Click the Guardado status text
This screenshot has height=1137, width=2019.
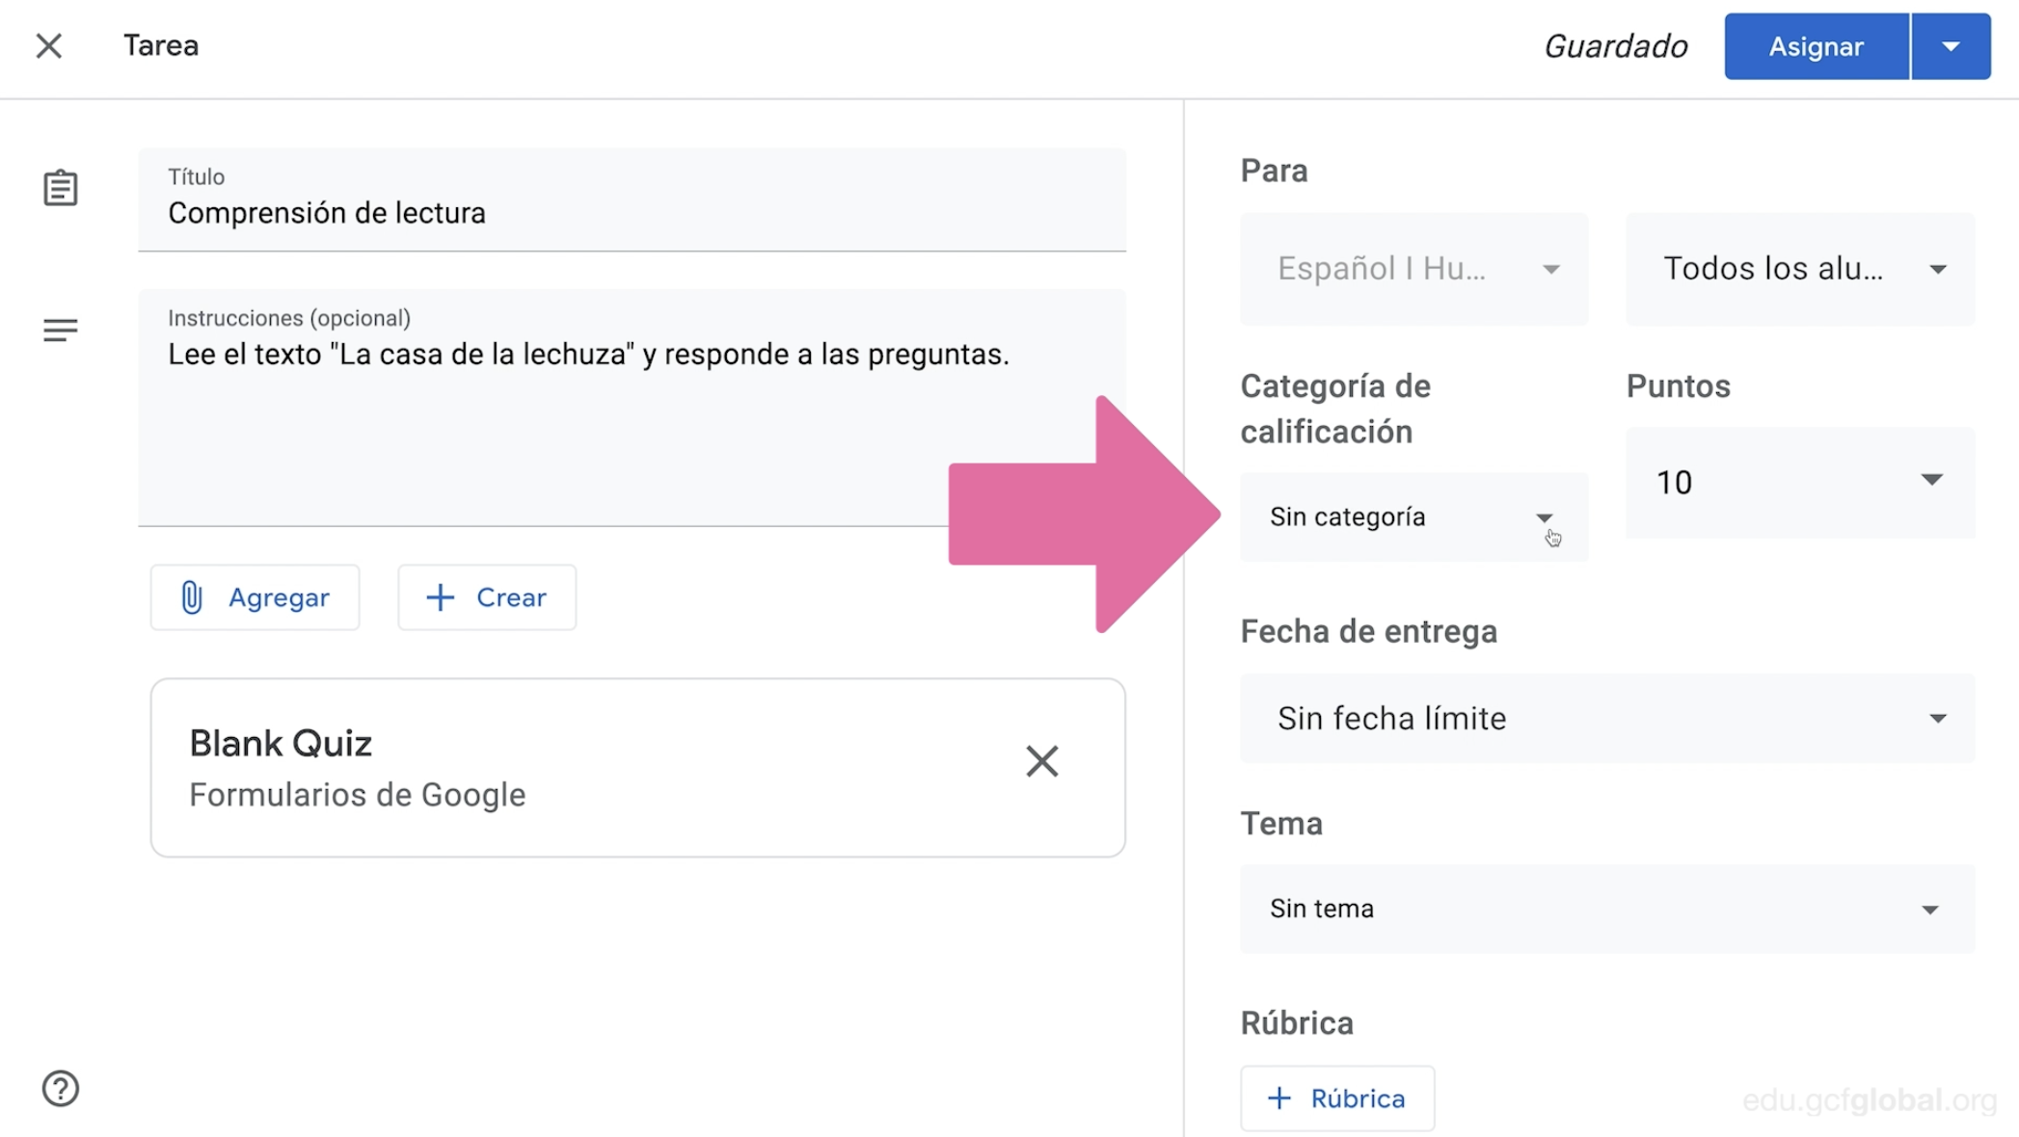click(x=1616, y=46)
